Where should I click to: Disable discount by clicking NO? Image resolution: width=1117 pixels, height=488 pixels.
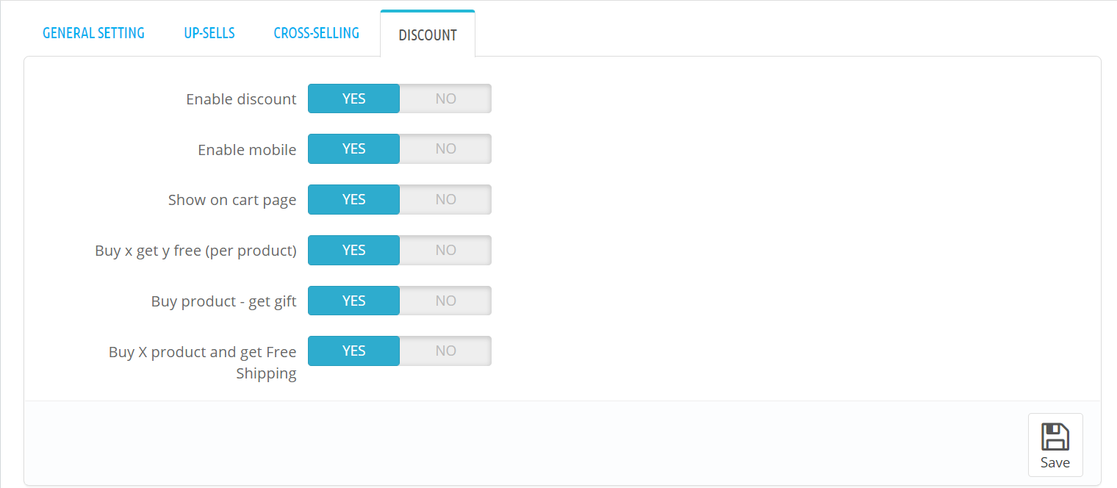pos(445,98)
